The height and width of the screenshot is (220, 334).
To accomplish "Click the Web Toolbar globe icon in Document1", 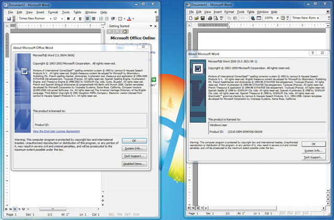I will 253,18.
